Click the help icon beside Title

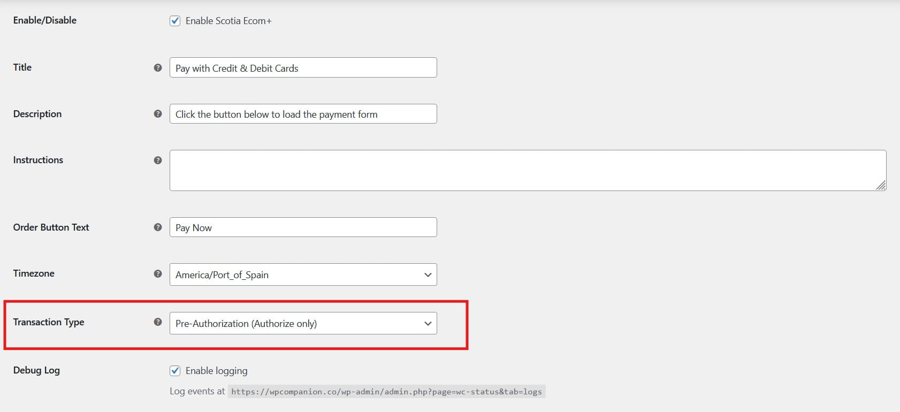pyautogui.click(x=158, y=68)
